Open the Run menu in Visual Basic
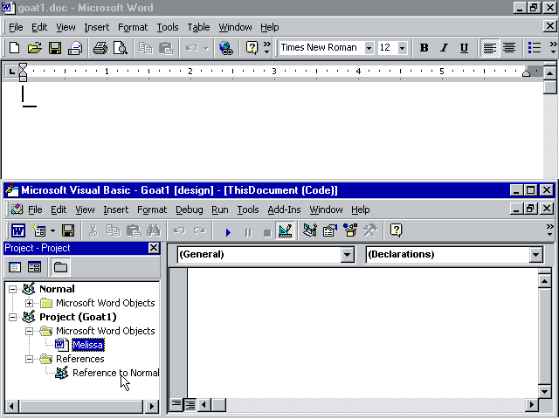 (220, 209)
